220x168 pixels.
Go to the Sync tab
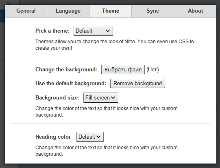click(x=152, y=11)
